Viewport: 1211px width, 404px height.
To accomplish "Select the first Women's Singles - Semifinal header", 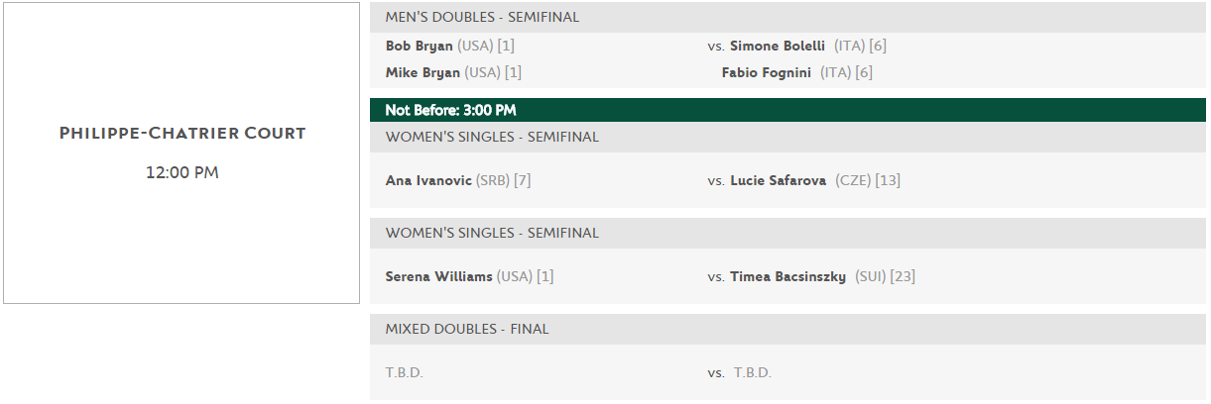I will coord(787,137).
